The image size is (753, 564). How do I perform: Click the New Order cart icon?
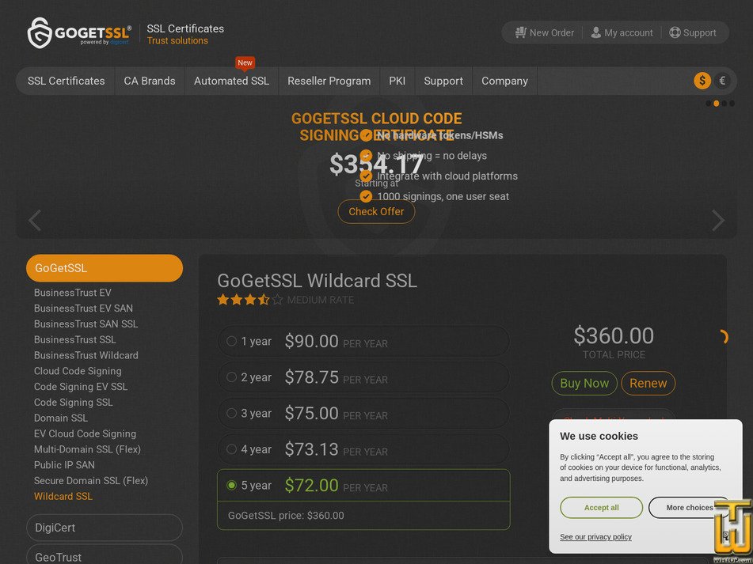(520, 32)
